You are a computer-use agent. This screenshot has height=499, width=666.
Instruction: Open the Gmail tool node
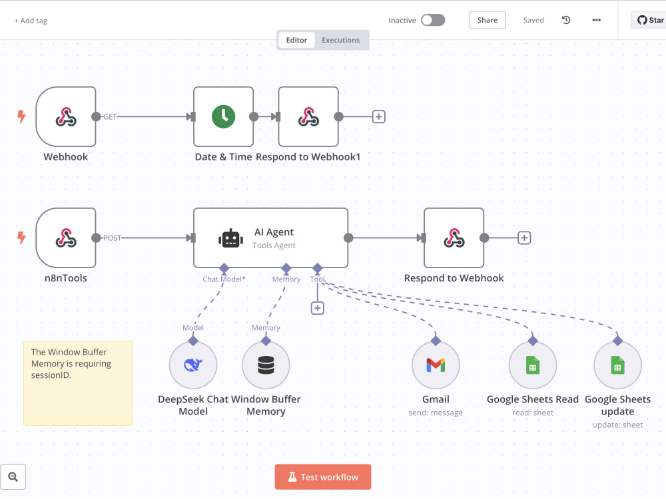coord(436,365)
